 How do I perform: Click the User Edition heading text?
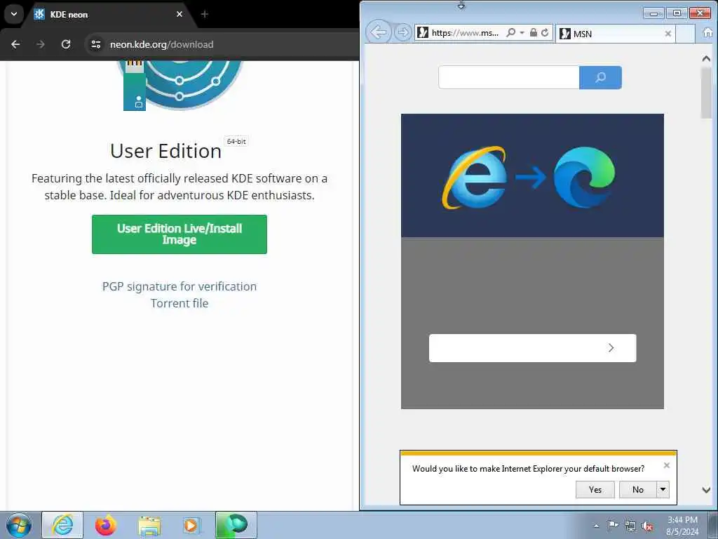click(x=165, y=151)
